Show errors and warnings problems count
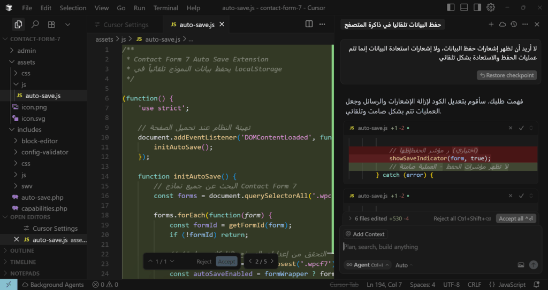The height and width of the screenshot is (290, 548). [x=105, y=285]
